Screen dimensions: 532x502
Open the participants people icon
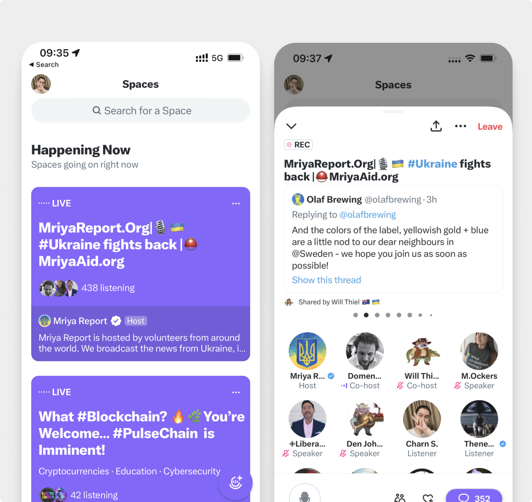pyautogui.click(x=400, y=498)
